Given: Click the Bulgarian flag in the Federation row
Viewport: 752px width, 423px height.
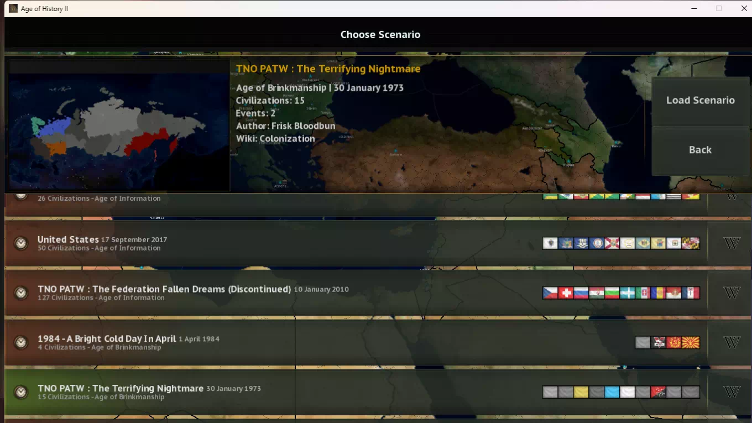Looking at the screenshot, I should click(x=612, y=293).
